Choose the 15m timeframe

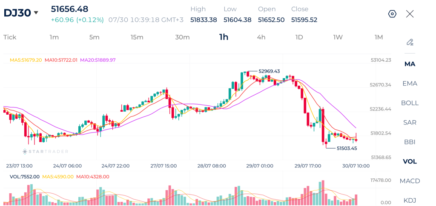click(x=137, y=37)
